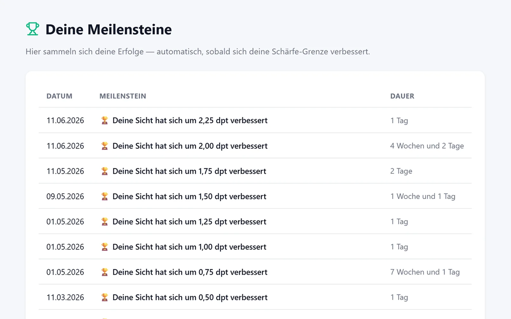Click 'Deine Sicht hat sich um 1,50 dpt verbessert'
The width and height of the screenshot is (511, 319).
tap(189, 197)
